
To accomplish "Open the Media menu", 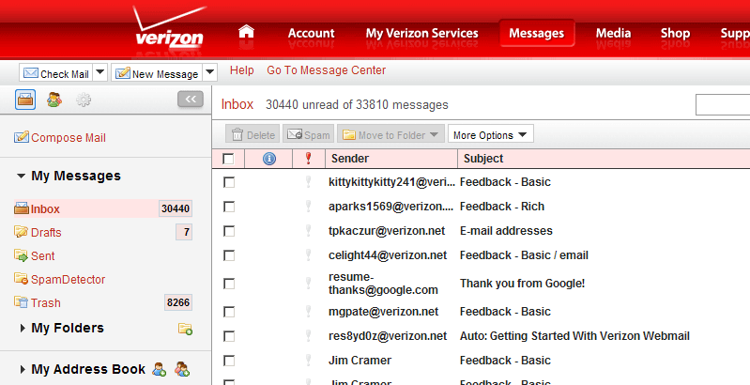I will (613, 33).
